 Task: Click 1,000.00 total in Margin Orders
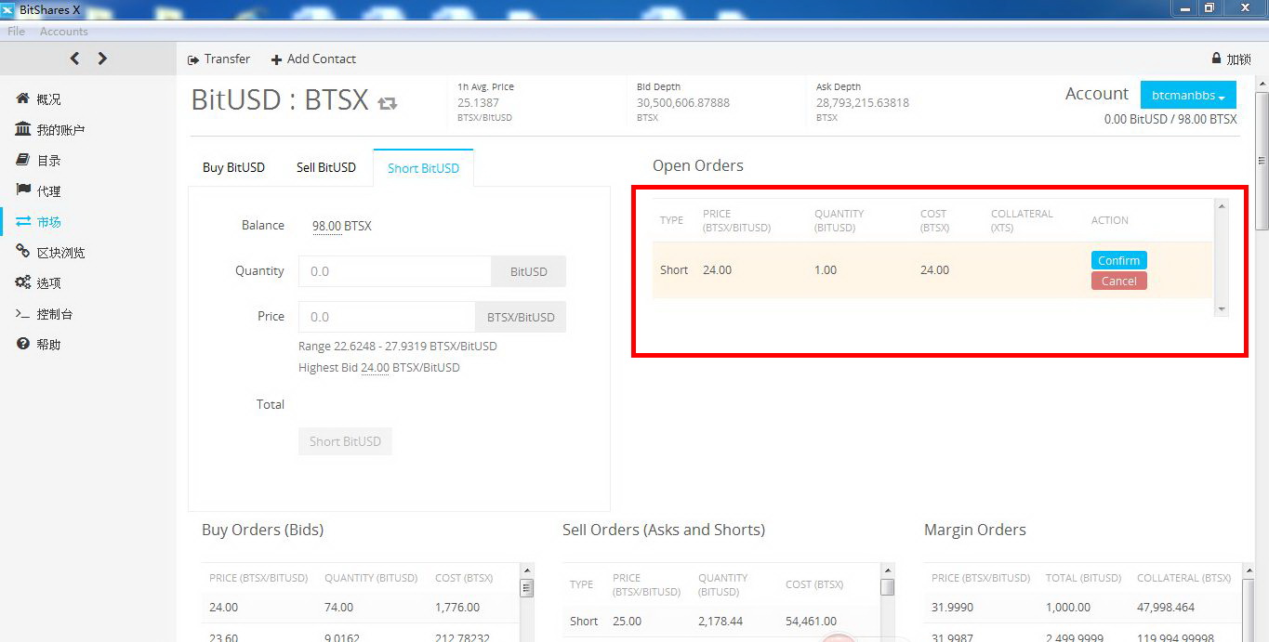click(1068, 607)
